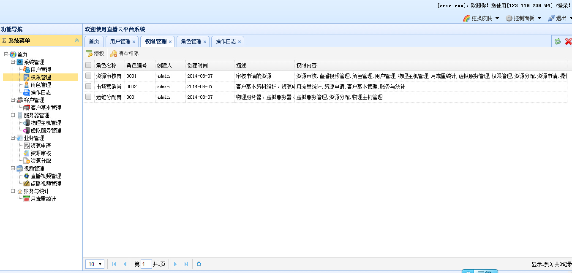Open 月流量统计 in navigation tree

[43, 199]
